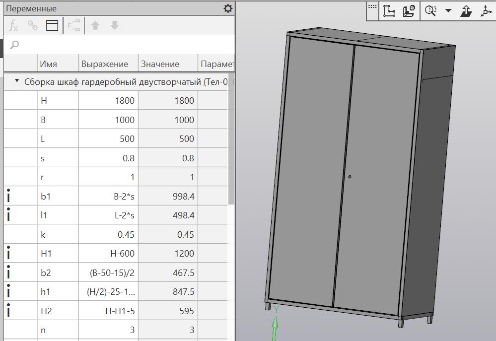Click the expression cell 1 for r

[108, 177]
